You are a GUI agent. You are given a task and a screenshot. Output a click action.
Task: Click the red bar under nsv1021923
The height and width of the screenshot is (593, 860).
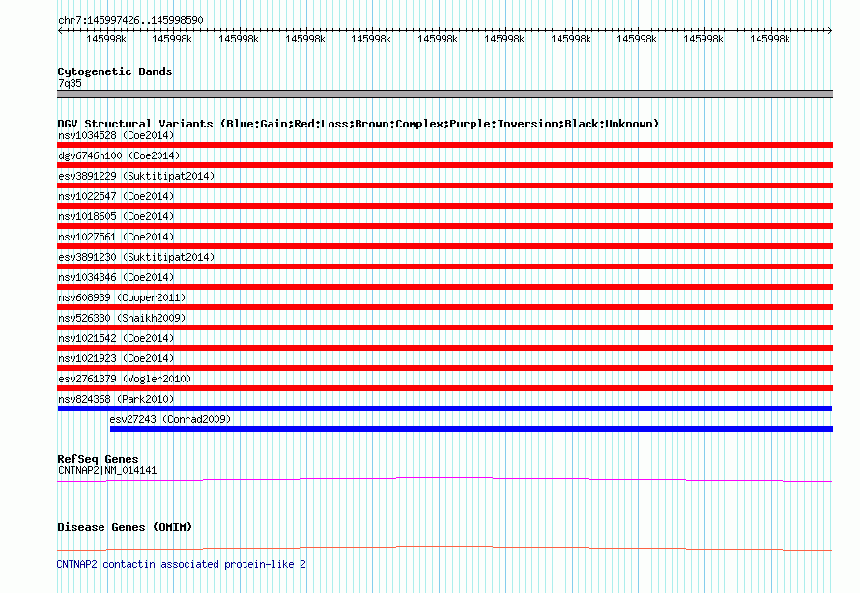444,368
